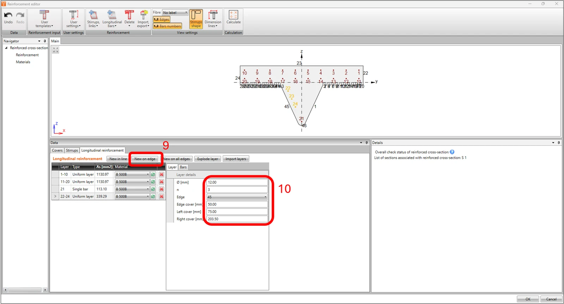Open the Details panel options arrow

point(553,143)
